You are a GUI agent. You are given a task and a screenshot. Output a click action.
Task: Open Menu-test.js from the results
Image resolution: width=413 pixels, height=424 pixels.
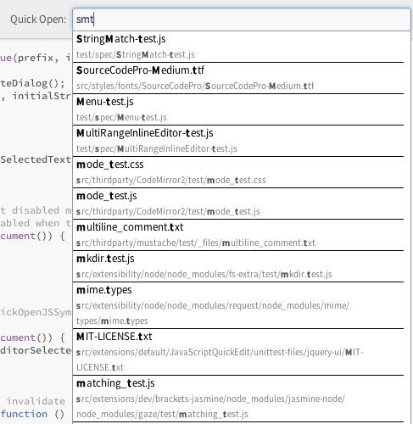coord(238,109)
